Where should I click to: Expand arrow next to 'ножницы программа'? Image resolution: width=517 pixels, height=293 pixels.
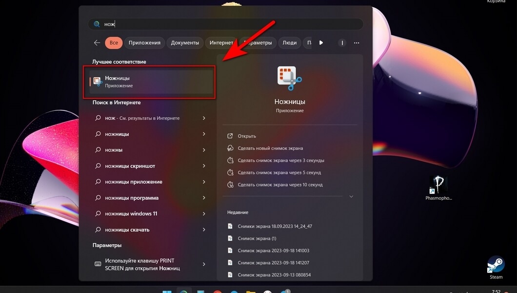204,198
